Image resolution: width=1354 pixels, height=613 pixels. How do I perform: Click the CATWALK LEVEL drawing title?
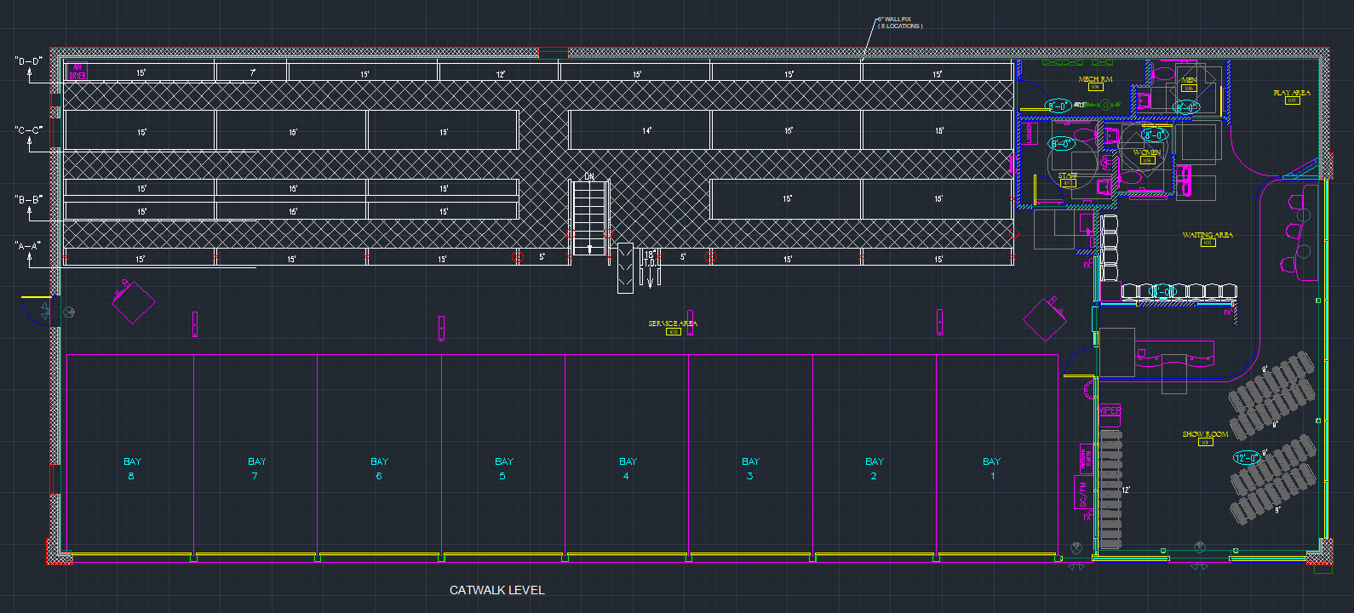[x=496, y=590]
